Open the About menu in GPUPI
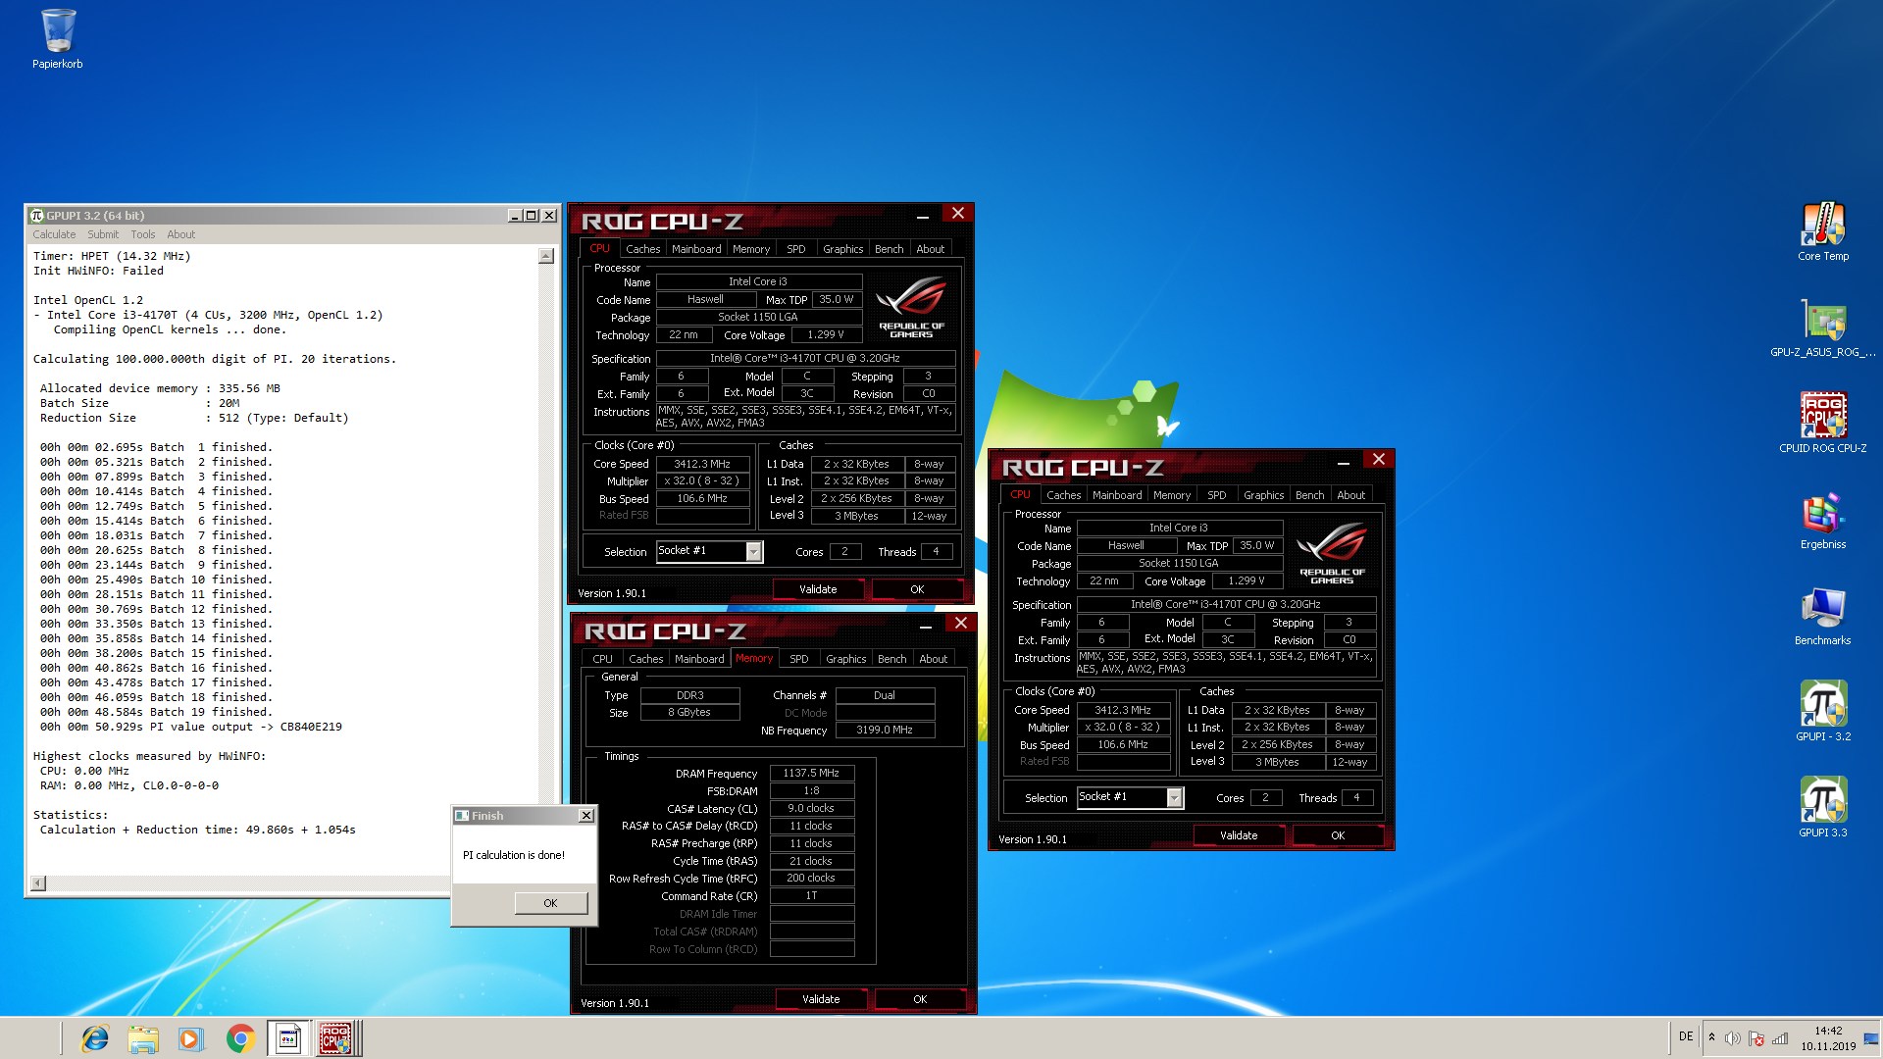The image size is (1883, 1059). [x=181, y=234]
